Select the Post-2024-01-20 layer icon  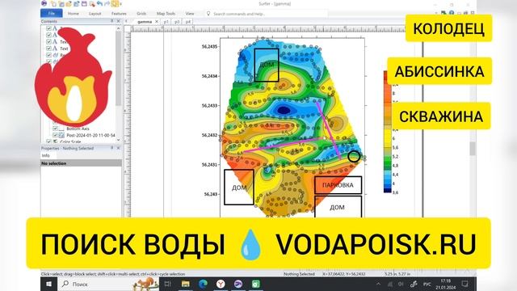click(61, 135)
